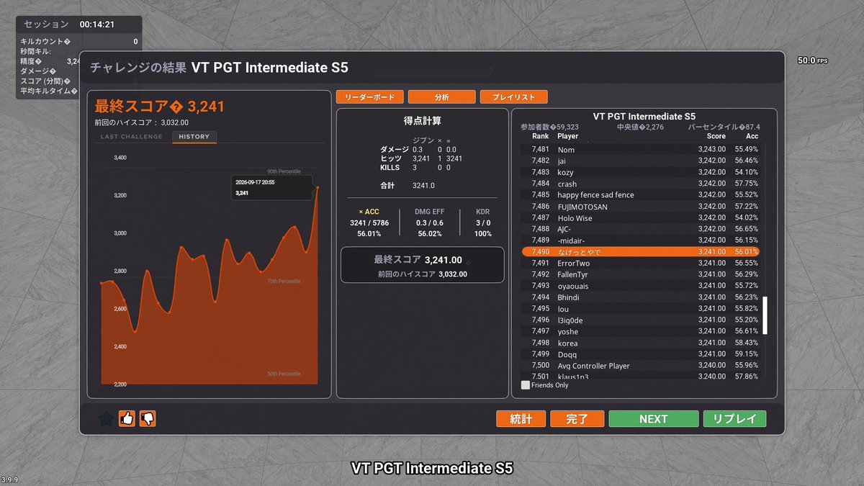Click the × ACC stat label
Image resolution: width=864 pixels, height=486 pixels.
click(x=369, y=212)
